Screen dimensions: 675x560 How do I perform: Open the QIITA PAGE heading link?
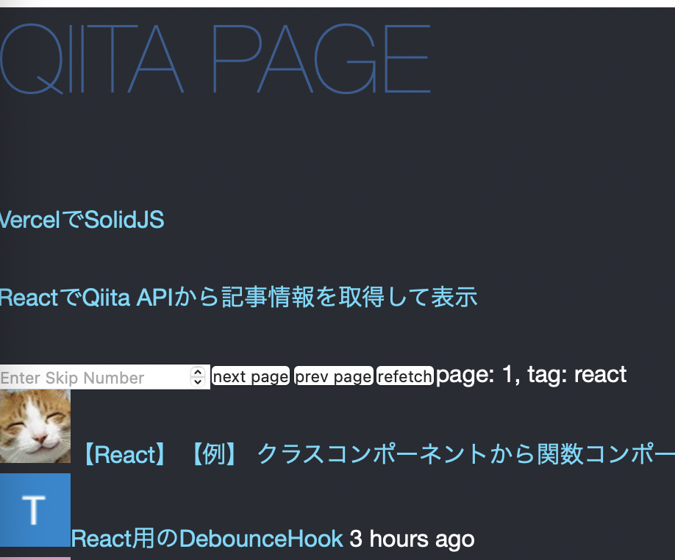click(x=215, y=59)
